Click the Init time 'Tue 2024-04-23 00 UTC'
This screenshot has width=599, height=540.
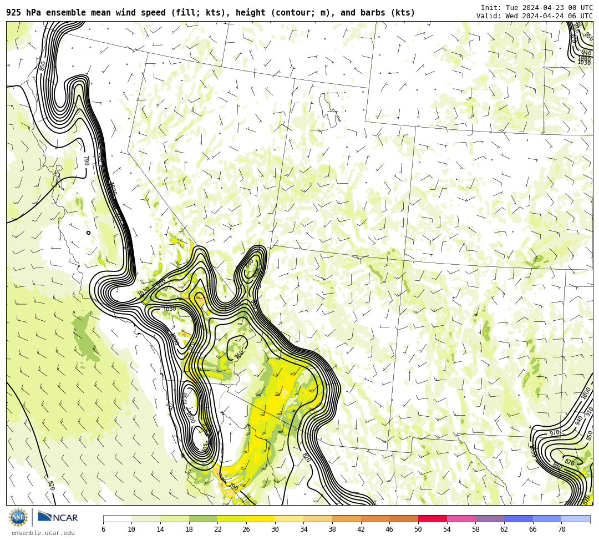click(549, 8)
